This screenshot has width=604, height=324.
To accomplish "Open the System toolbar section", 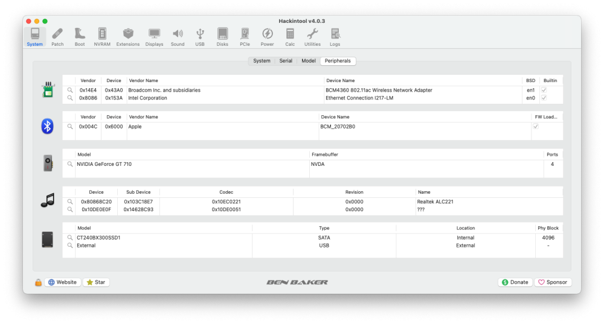I will (x=34, y=37).
